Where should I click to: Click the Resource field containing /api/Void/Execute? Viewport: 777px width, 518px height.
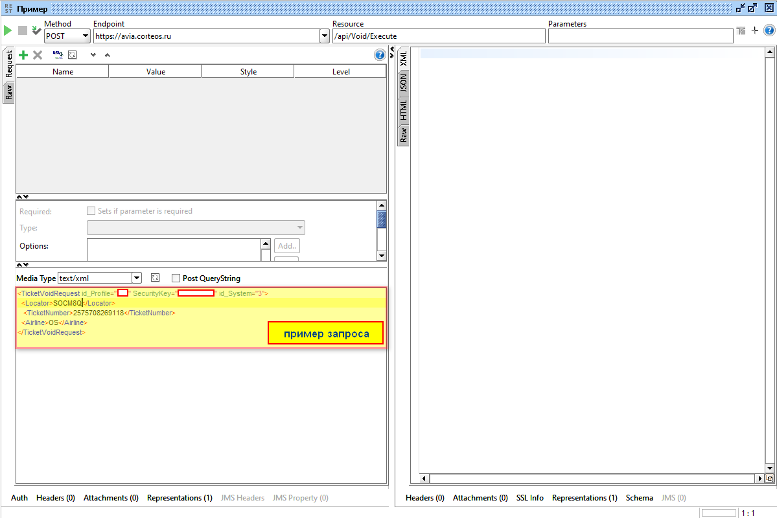pyautogui.click(x=438, y=36)
